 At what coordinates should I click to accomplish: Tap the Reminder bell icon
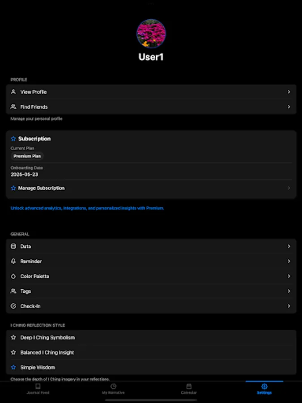[14, 261]
